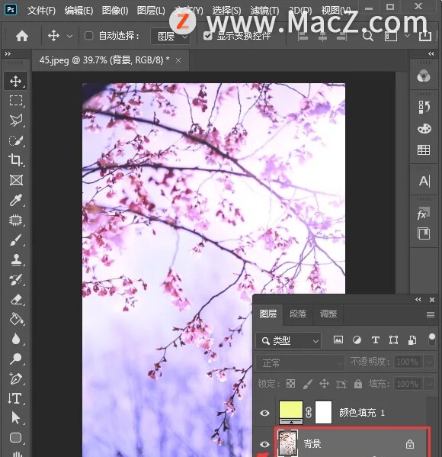Select the Crop tool
Screen dimensions: 442x457
[x=15, y=160]
